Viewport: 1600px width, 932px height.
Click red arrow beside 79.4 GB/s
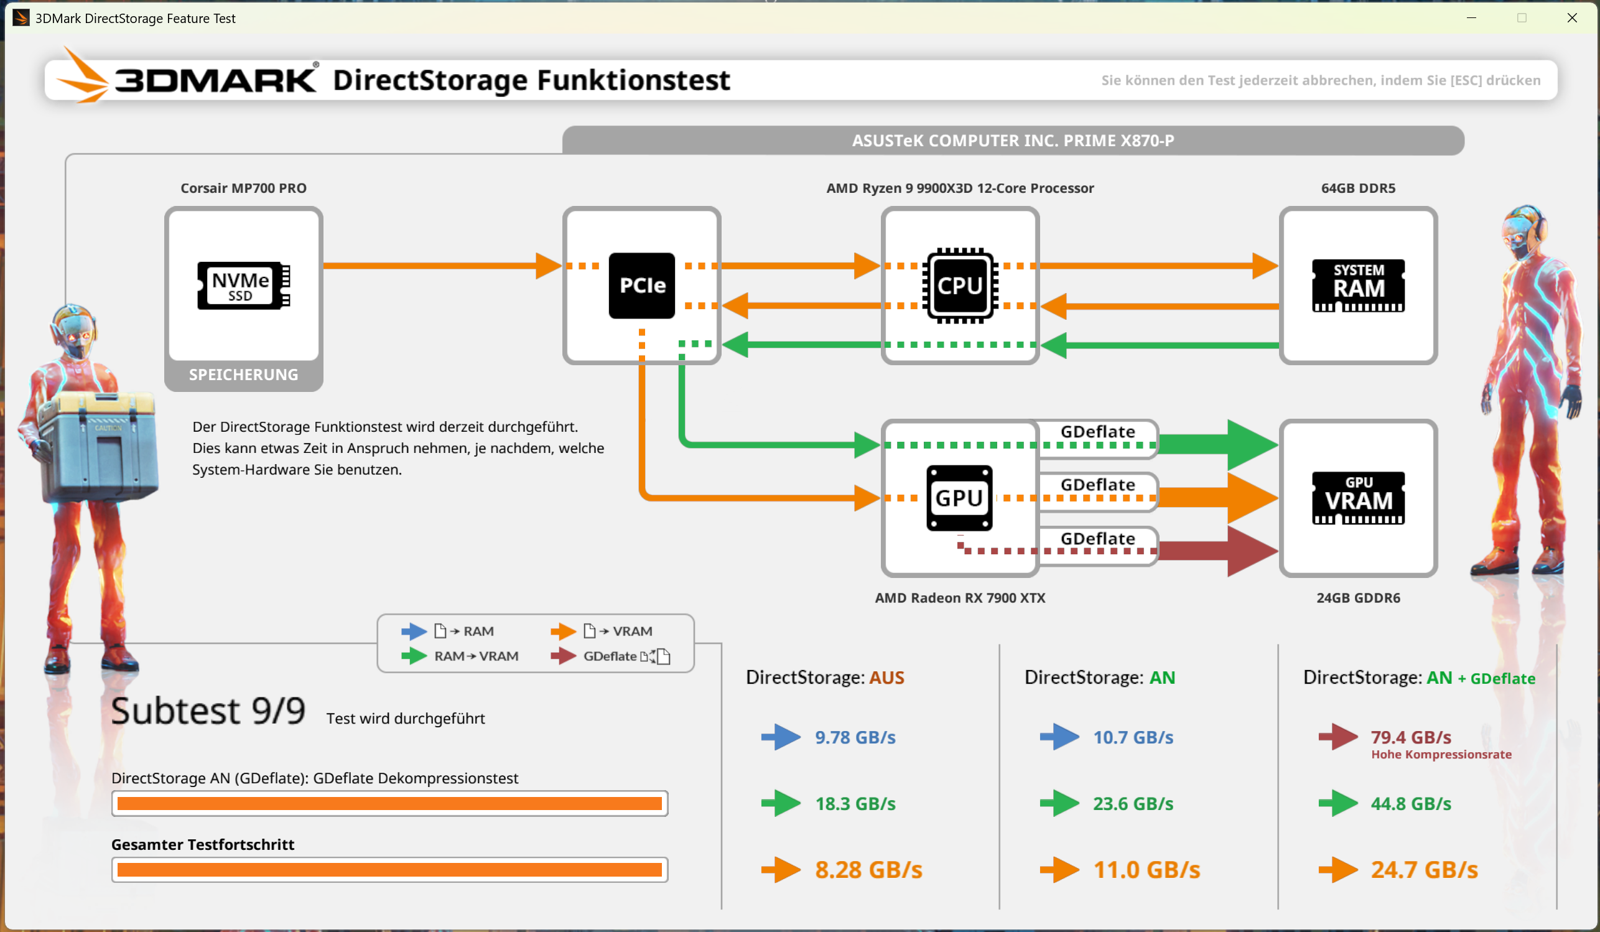point(1338,737)
